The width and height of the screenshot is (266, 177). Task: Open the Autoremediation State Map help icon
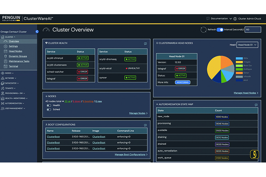(x=256, y=105)
